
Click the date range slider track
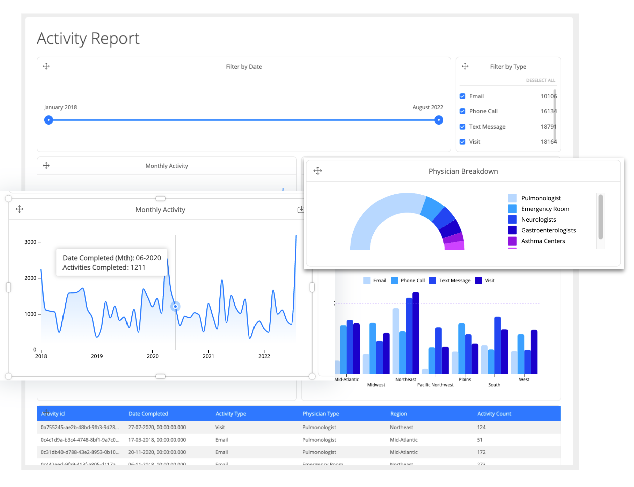click(x=244, y=120)
